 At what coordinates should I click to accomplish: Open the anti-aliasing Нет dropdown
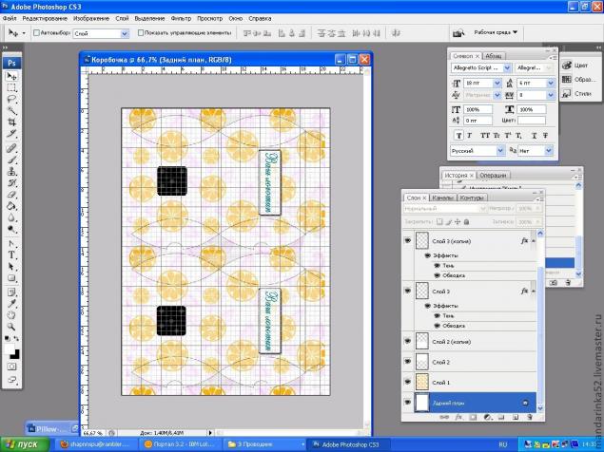pyautogui.click(x=549, y=151)
